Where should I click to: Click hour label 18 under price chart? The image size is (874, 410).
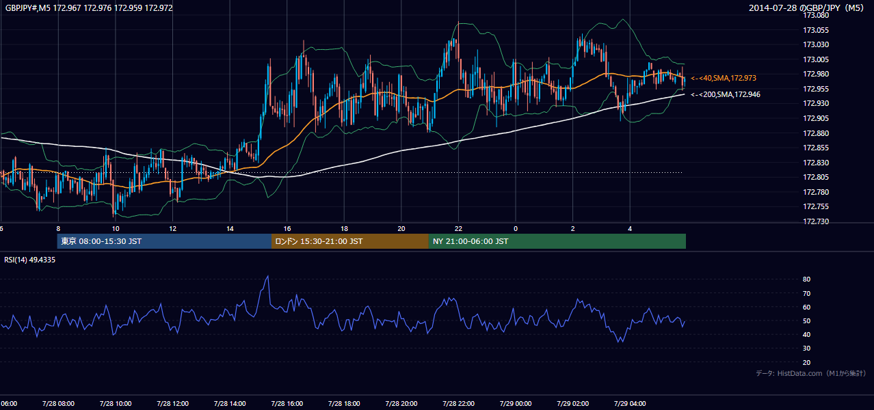pyautogui.click(x=344, y=229)
